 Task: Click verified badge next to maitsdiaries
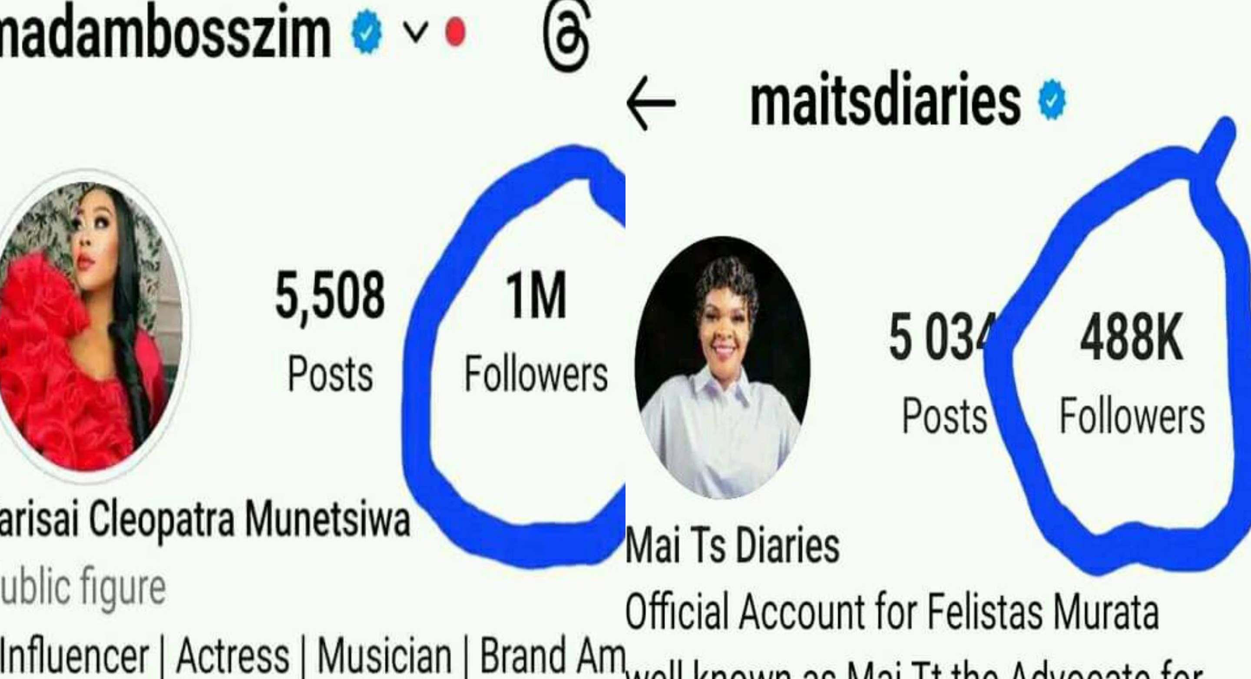[1052, 99]
